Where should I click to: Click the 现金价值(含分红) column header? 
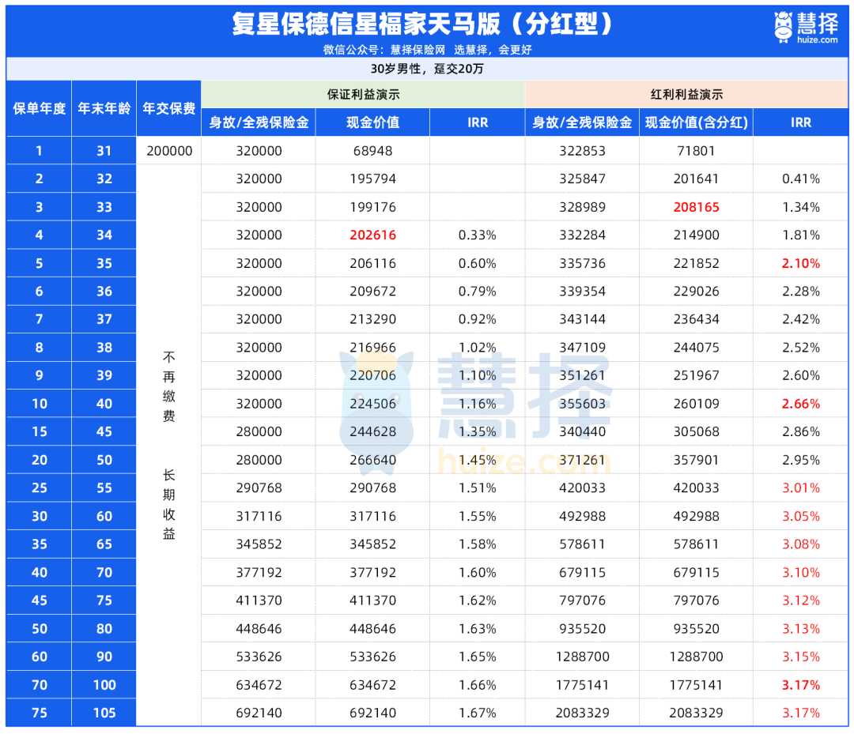[696, 122]
